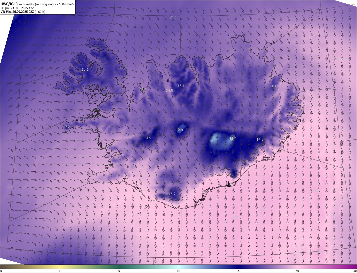Click the color scale tick labeled 30

point(297,271)
